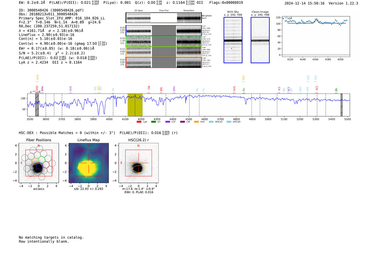Open the Clean Image cutout
This screenshot has width=377, height=256.
click(x=260, y=40)
